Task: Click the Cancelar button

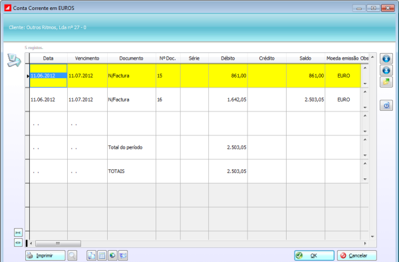Action: 356,255
